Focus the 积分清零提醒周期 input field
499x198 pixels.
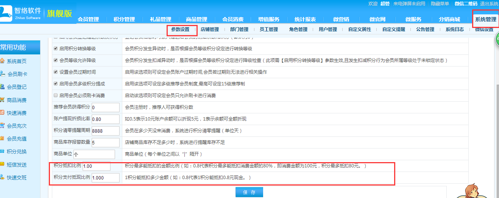click(x=105, y=131)
